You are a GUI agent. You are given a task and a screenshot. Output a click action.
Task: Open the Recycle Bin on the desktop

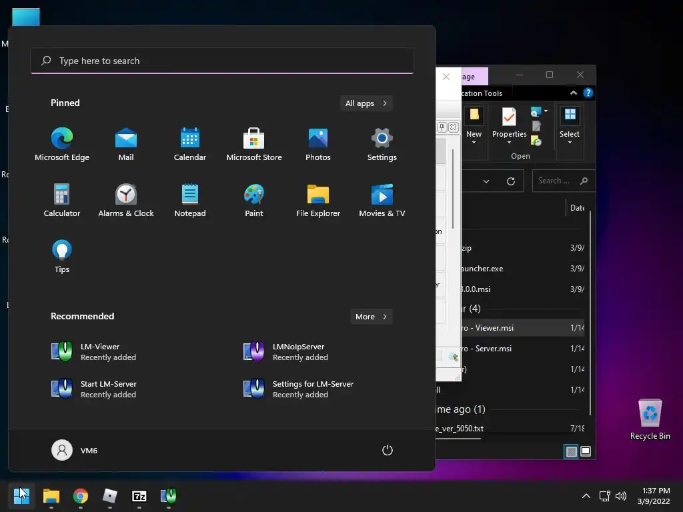click(650, 419)
